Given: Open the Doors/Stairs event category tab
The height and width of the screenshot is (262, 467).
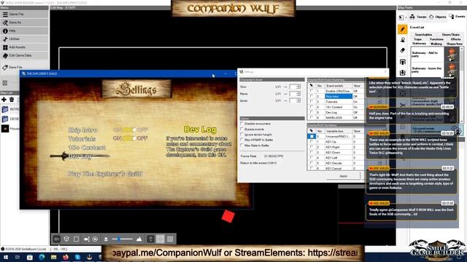Looking at the screenshot, I should pyautogui.click(x=451, y=35).
